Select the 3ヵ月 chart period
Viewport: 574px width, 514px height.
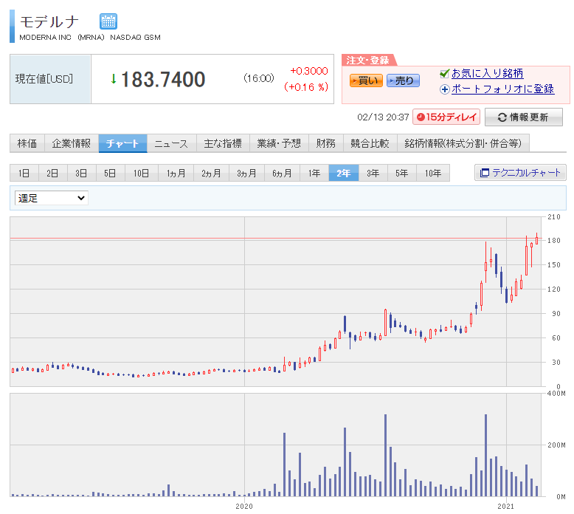[x=246, y=173]
